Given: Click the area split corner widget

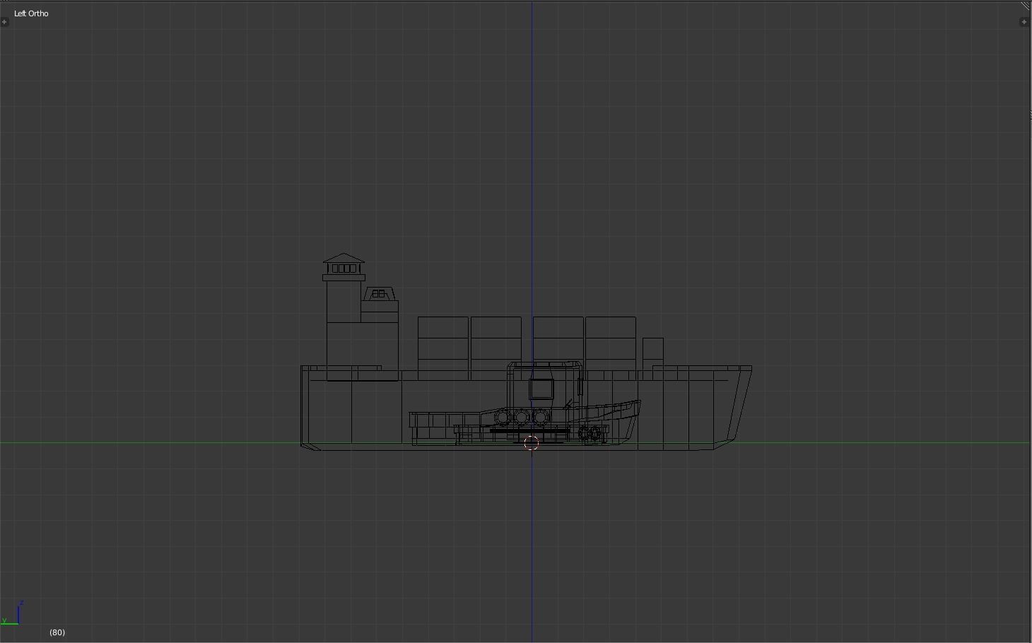Looking at the screenshot, I should (1026, 6).
